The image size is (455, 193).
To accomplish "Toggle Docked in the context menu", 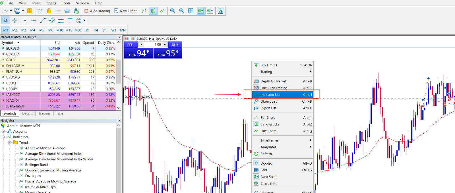I will coord(283,163).
